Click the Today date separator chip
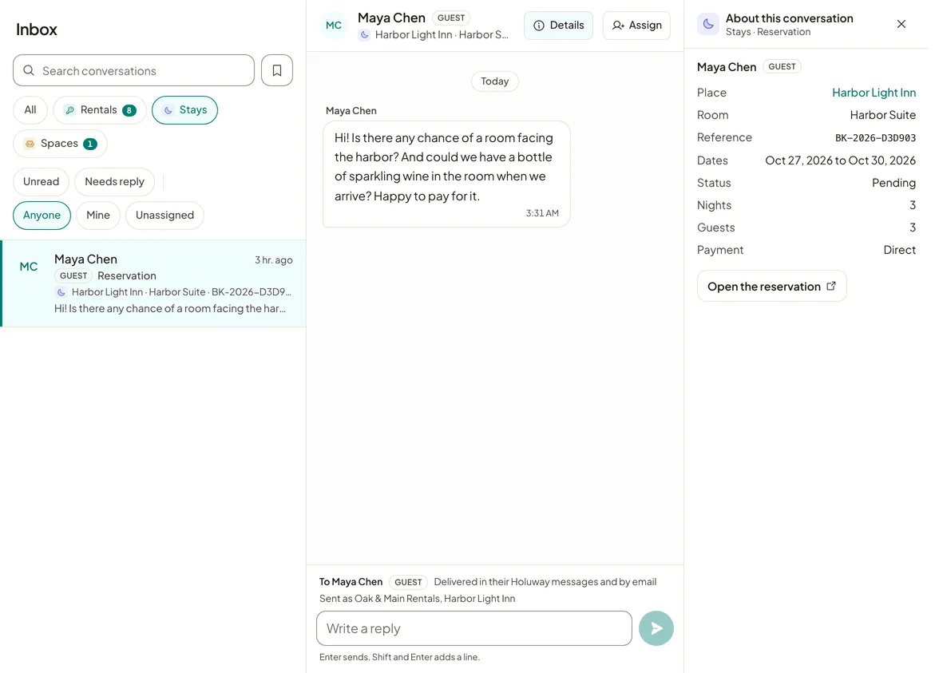This screenshot has height=673, width=939. pyautogui.click(x=495, y=81)
